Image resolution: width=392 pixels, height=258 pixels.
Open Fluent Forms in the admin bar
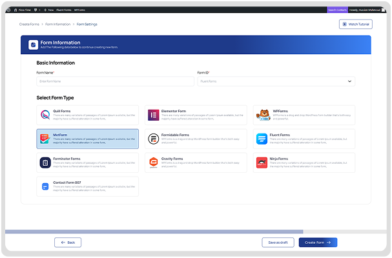coord(64,10)
